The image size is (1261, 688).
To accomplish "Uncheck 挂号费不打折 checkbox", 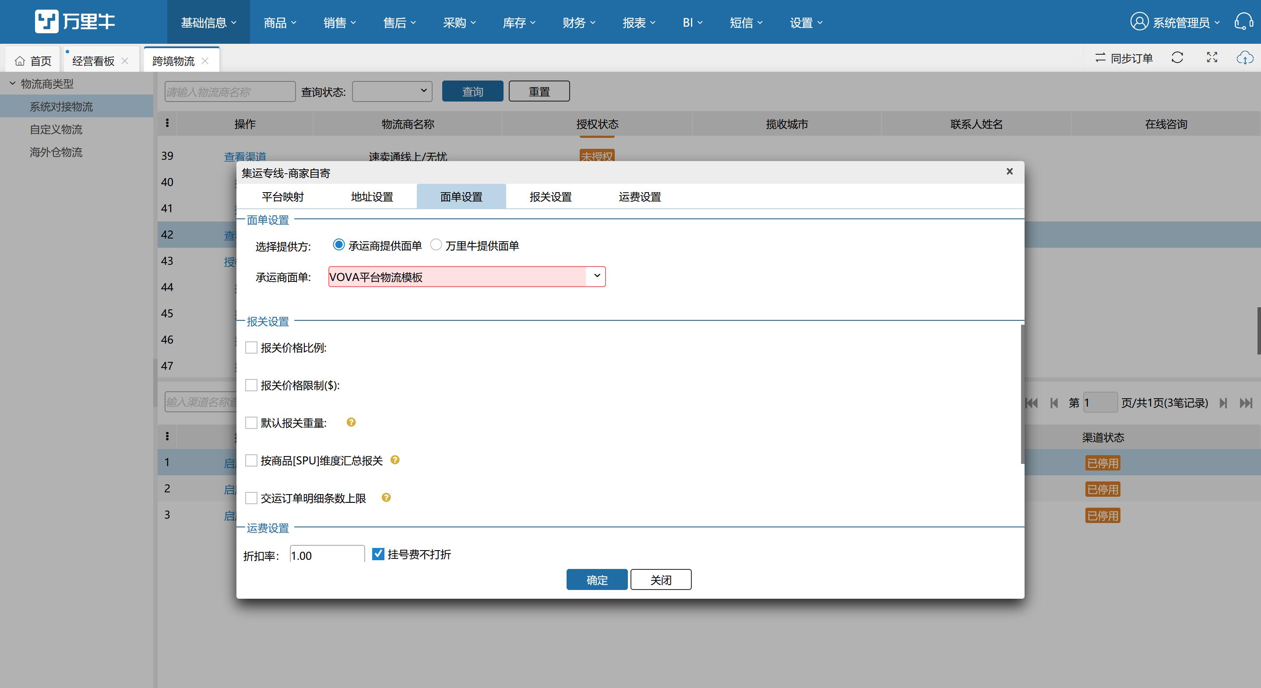I will click(378, 554).
